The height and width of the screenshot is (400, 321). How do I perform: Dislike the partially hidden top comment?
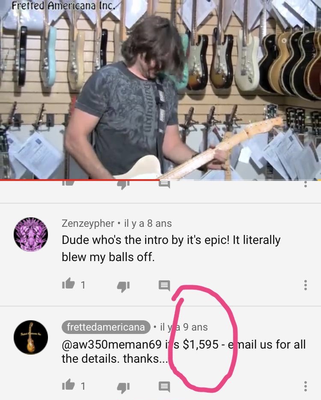pos(123,185)
